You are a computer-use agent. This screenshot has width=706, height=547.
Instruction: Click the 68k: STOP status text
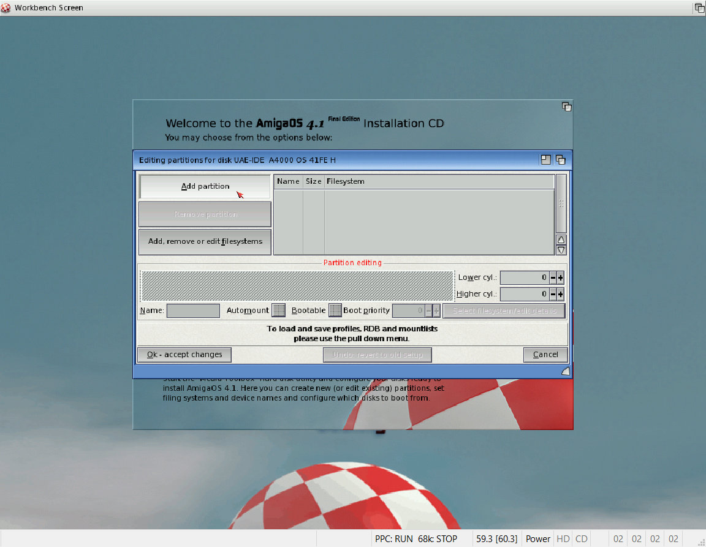[437, 539]
